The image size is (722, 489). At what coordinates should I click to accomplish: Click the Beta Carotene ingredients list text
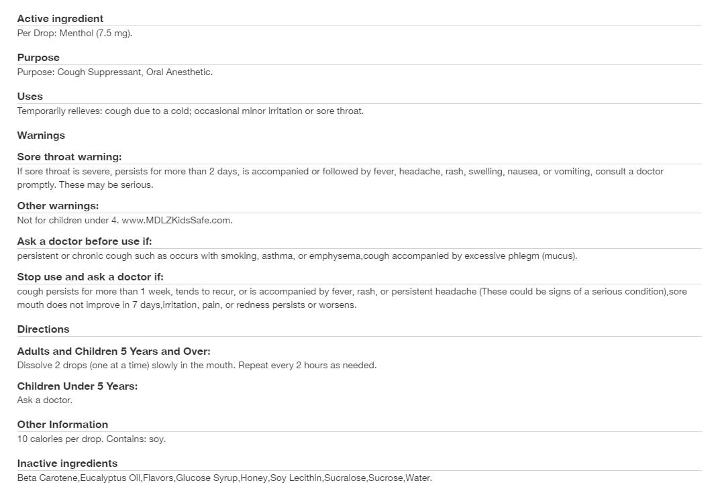[x=224, y=478]
